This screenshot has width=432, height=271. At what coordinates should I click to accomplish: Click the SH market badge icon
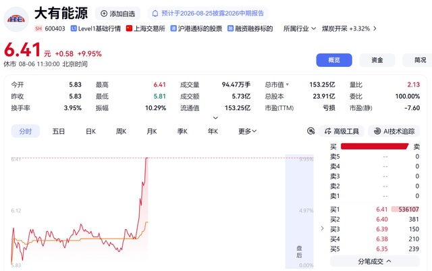[38, 28]
